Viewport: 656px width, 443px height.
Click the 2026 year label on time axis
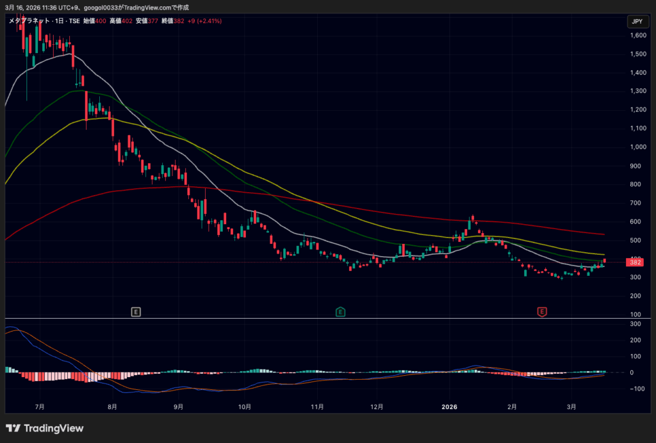(449, 406)
